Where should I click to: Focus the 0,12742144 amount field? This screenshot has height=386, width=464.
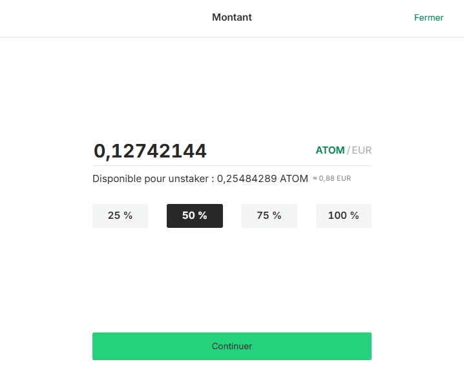coord(201,151)
